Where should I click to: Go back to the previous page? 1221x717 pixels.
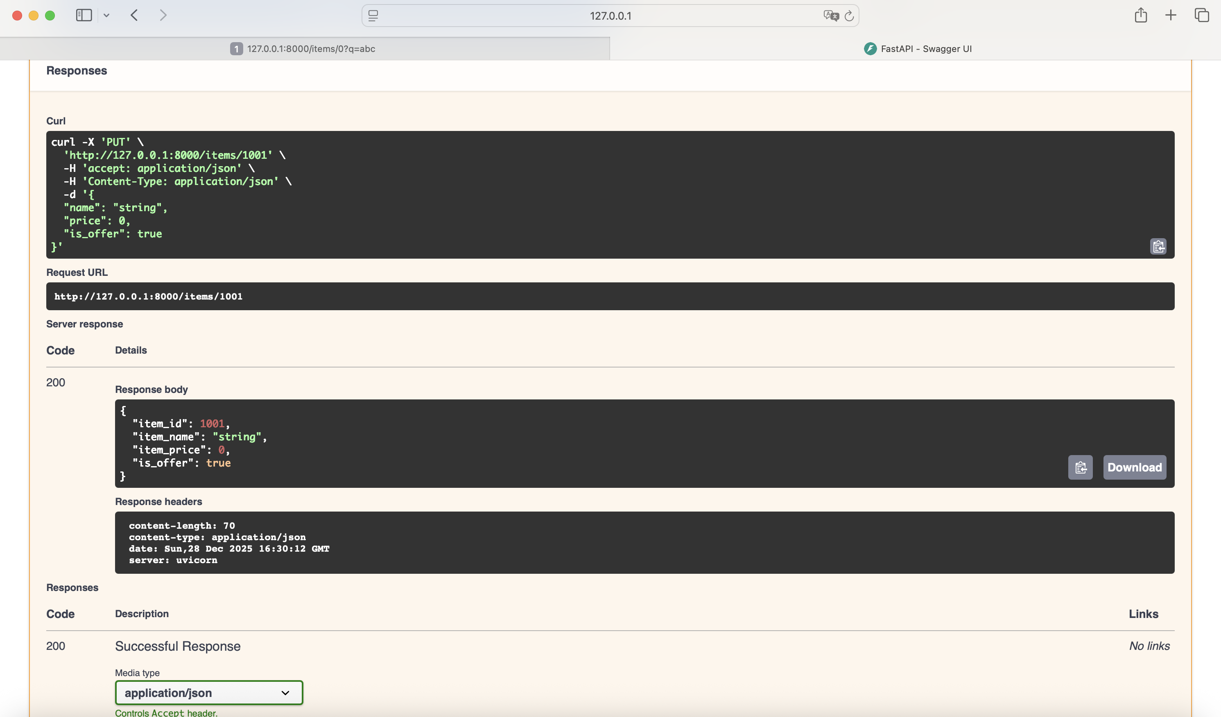[134, 16]
